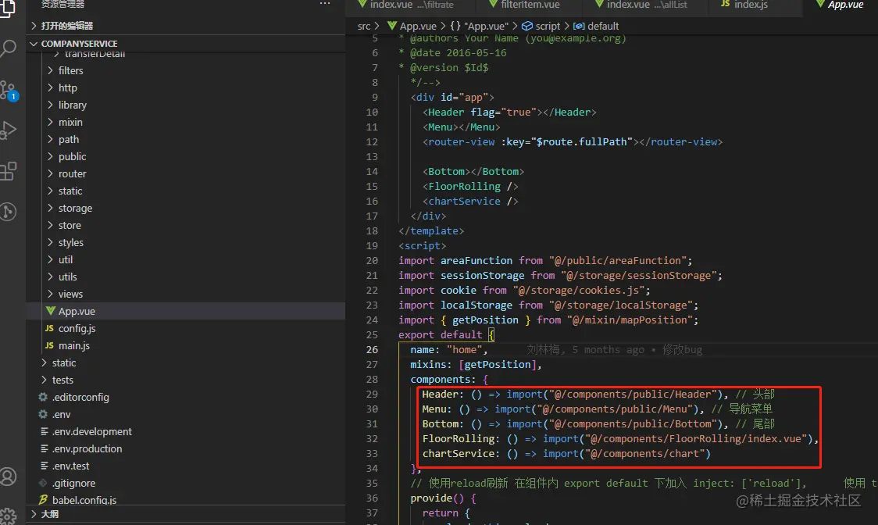Click git blame annotation 修改bug
The height and width of the screenshot is (525, 878).
tap(682, 350)
